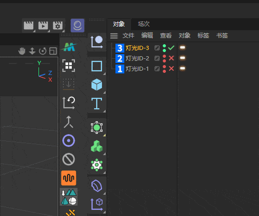259x216 pixels.
Task: Click the purple axis cube icon
Action: click(97, 205)
